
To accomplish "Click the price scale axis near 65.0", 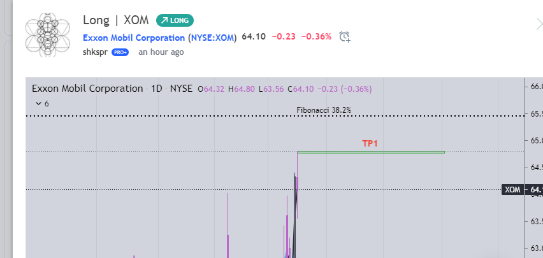I will pyautogui.click(x=534, y=141).
